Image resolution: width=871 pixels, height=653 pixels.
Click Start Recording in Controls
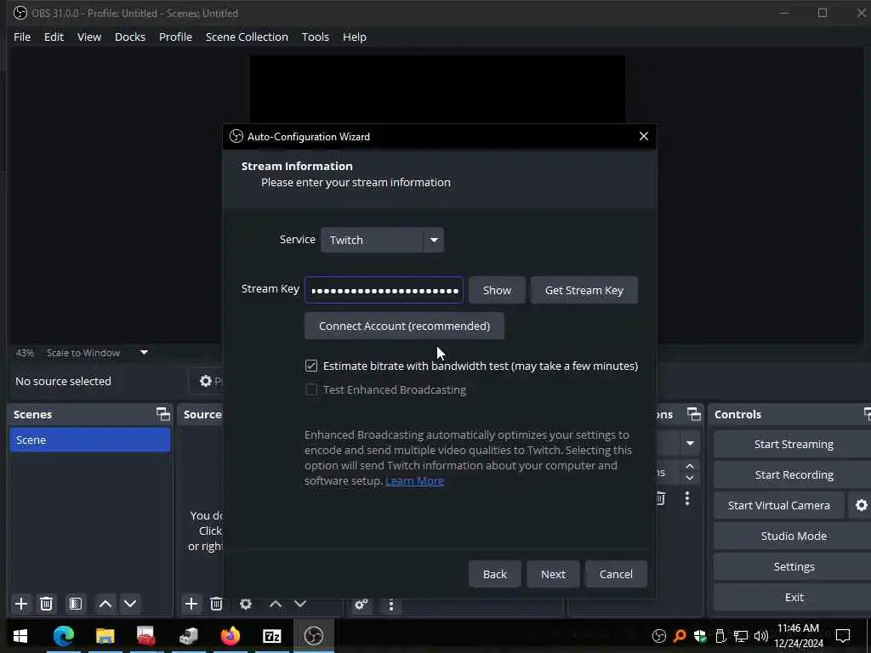coord(794,474)
